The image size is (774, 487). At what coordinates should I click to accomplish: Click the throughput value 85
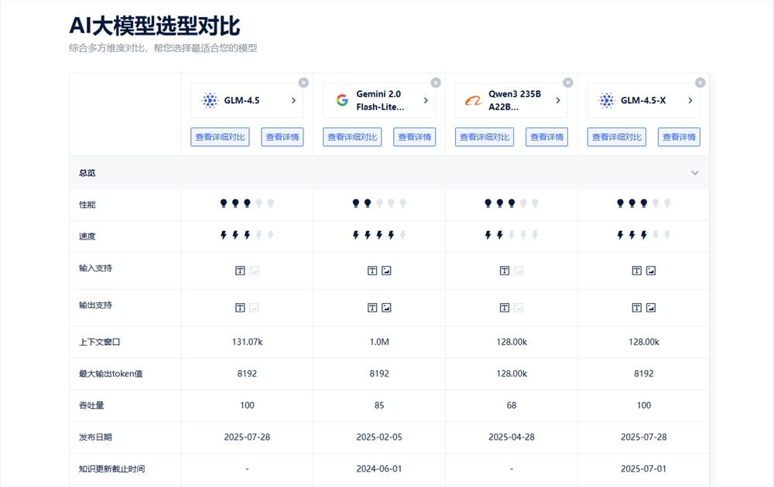click(379, 405)
